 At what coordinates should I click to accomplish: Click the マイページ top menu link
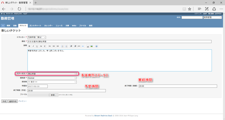click(x=9, y=14)
